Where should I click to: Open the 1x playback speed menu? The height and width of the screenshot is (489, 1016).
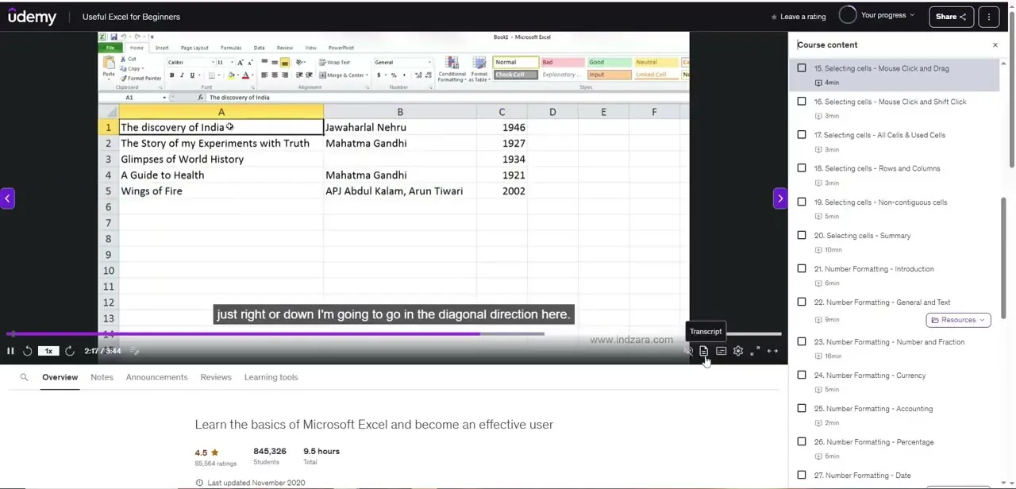tap(48, 351)
